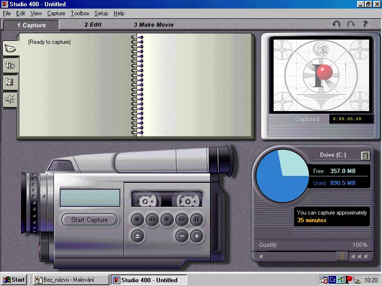Click the test pattern preview monitor
This screenshot has height=286, width=382.
tap(321, 75)
